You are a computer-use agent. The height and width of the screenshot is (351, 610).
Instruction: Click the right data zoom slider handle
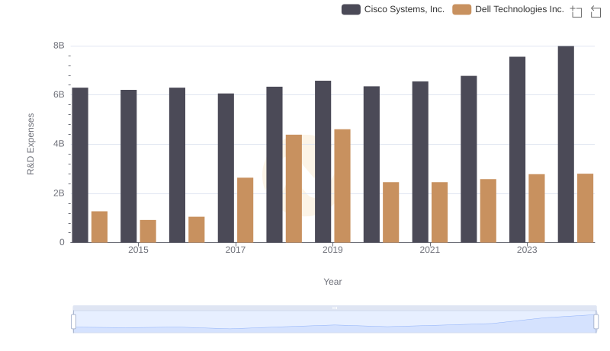[596, 321]
